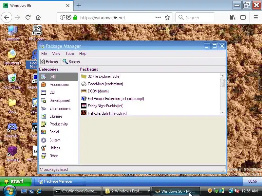Viewport: 262px width, 196px height.
Task: Select the Development category
Action: tap(59, 101)
